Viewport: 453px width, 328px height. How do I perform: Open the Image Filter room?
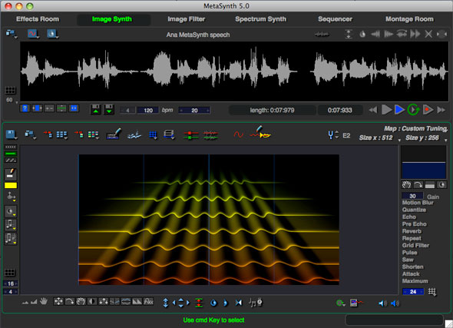pos(187,19)
